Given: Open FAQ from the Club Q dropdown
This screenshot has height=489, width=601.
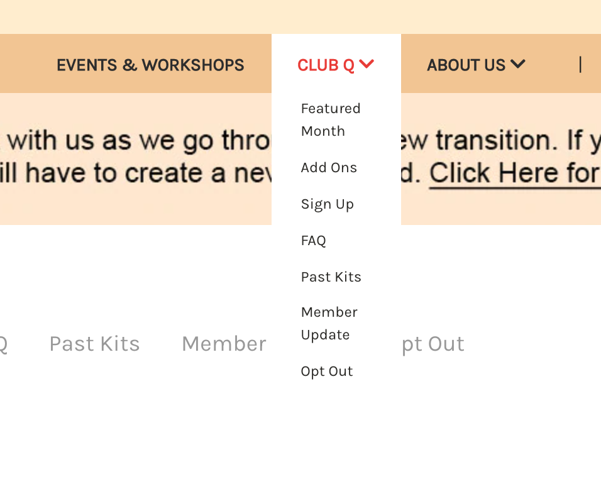Looking at the screenshot, I should click(x=314, y=241).
